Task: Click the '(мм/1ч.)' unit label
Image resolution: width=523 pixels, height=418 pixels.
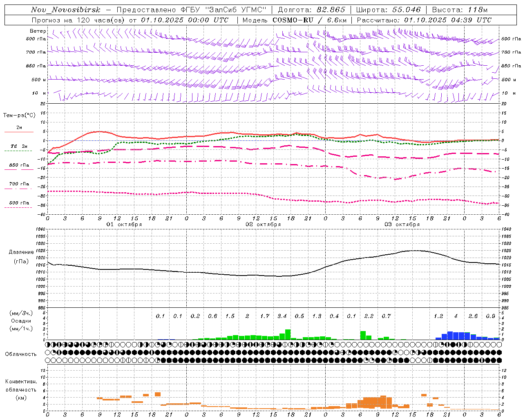Action: [x=21, y=329]
